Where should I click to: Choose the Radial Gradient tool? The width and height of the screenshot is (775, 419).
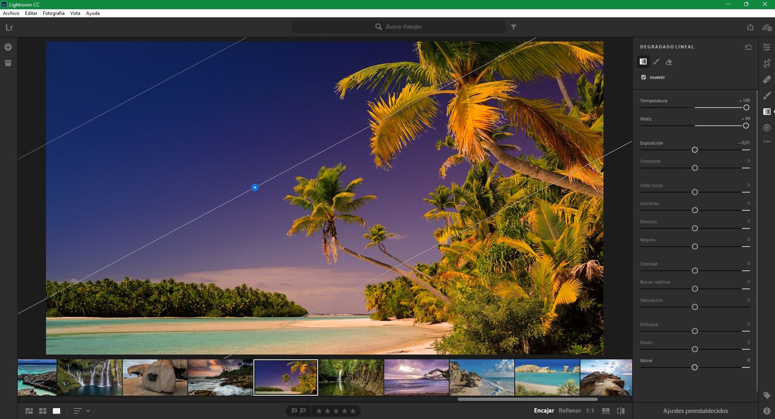pyautogui.click(x=767, y=128)
